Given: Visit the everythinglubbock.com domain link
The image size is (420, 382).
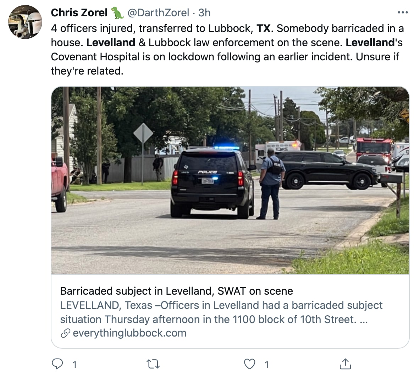Looking at the screenshot, I should 129,333.
